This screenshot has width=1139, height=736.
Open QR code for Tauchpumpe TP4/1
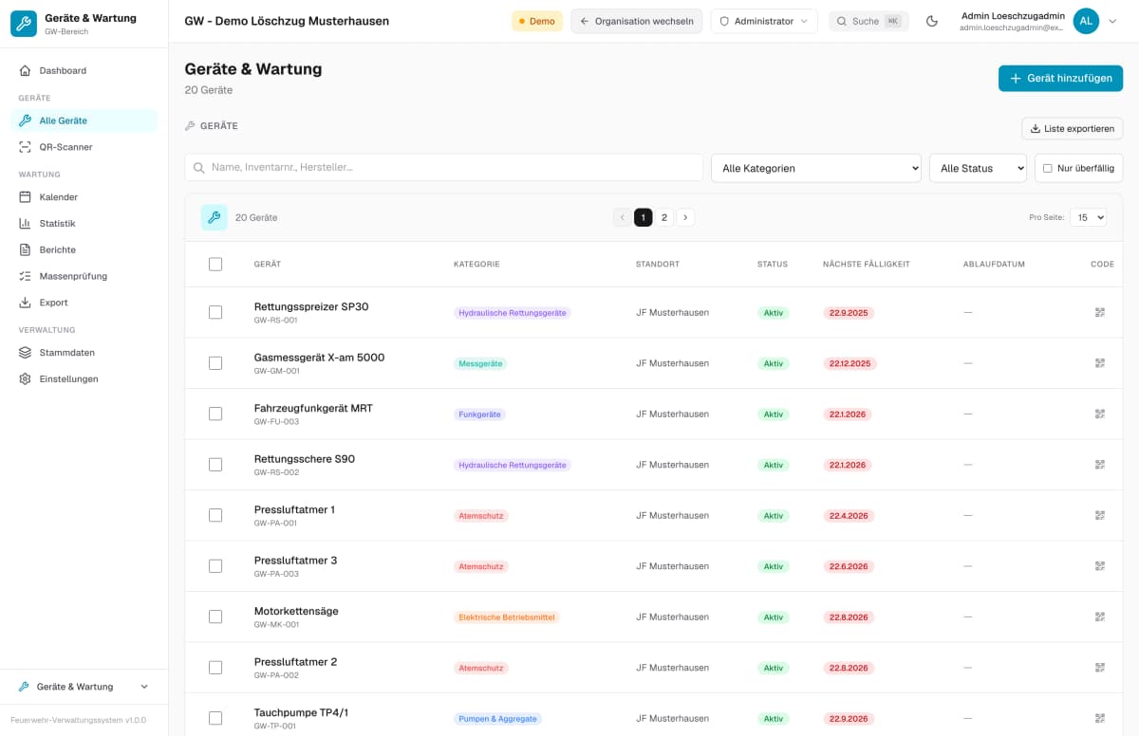[x=1100, y=718]
